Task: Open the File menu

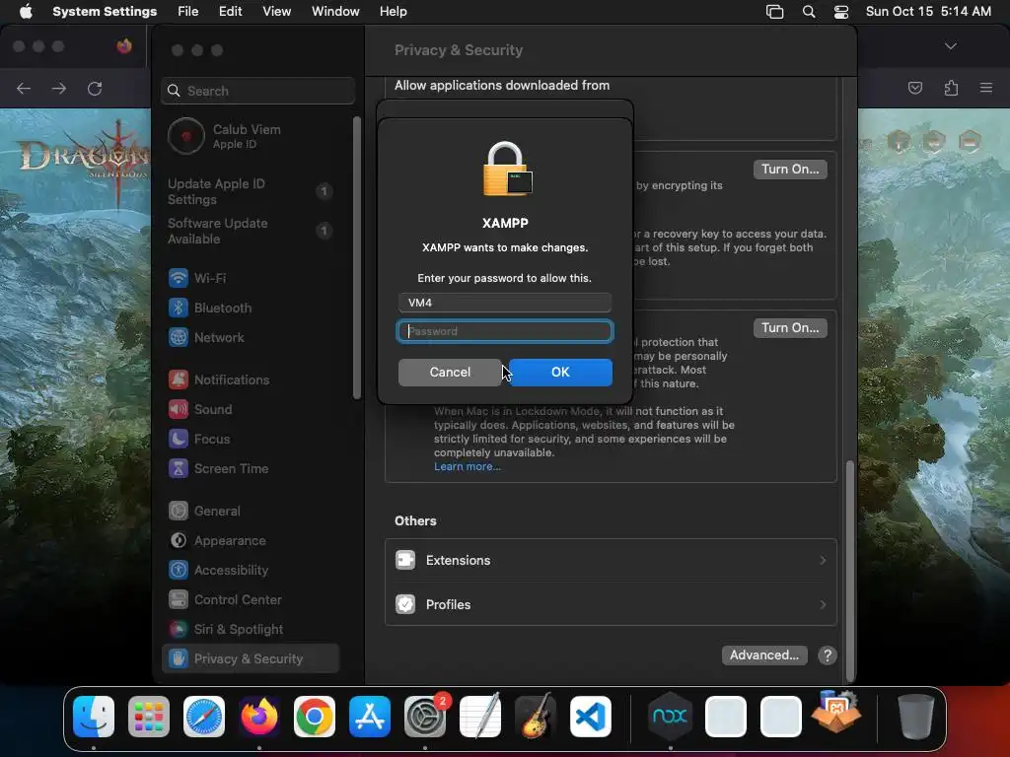Action: point(188,12)
